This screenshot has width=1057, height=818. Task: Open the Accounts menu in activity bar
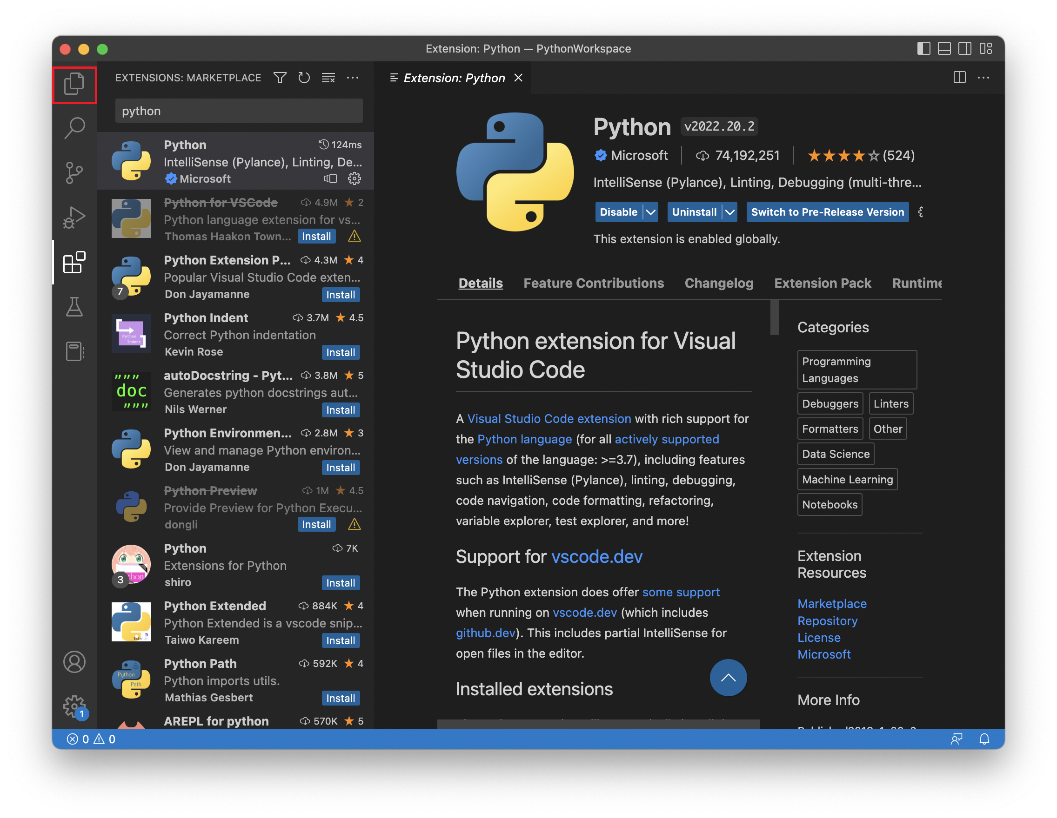point(74,662)
